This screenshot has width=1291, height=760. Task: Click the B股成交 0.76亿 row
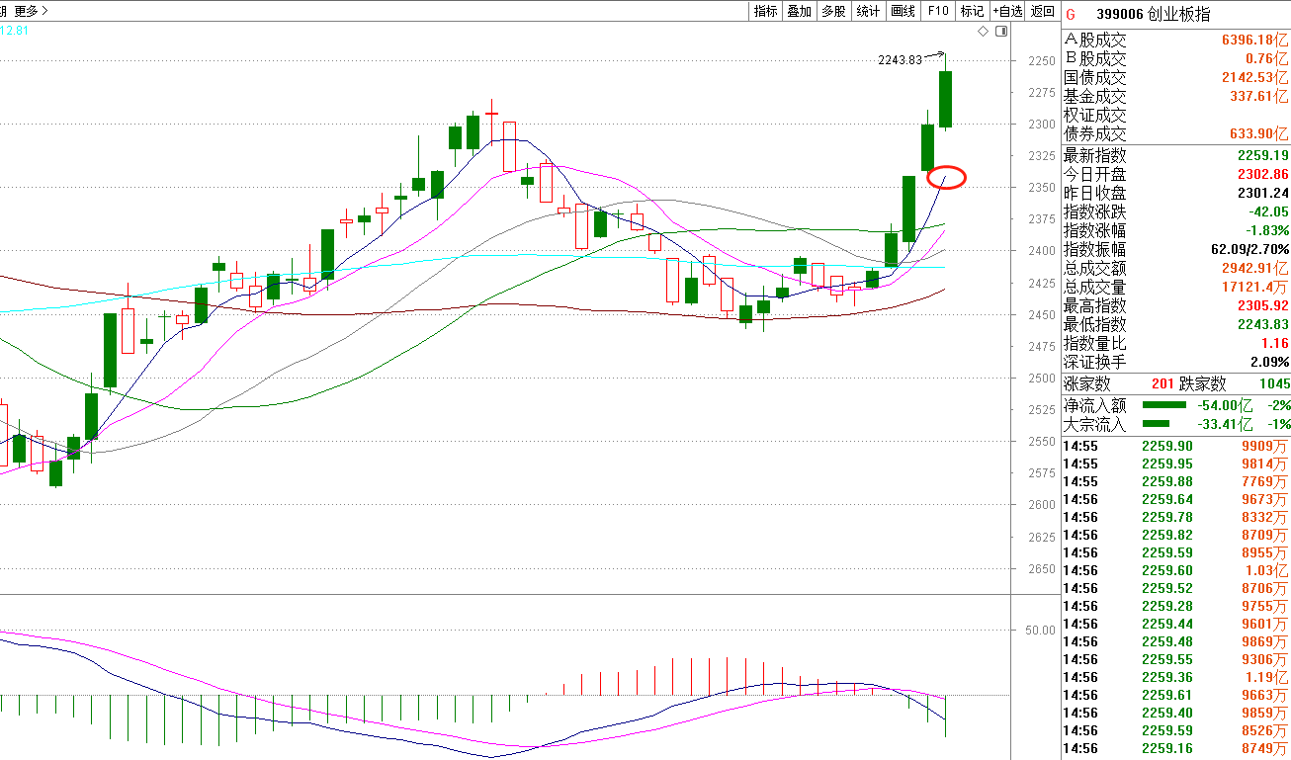point(1176,59)
